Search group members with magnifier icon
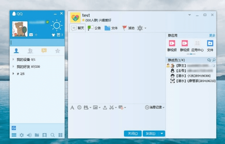The height and width of the screenshot is (144, 225). 214,60
